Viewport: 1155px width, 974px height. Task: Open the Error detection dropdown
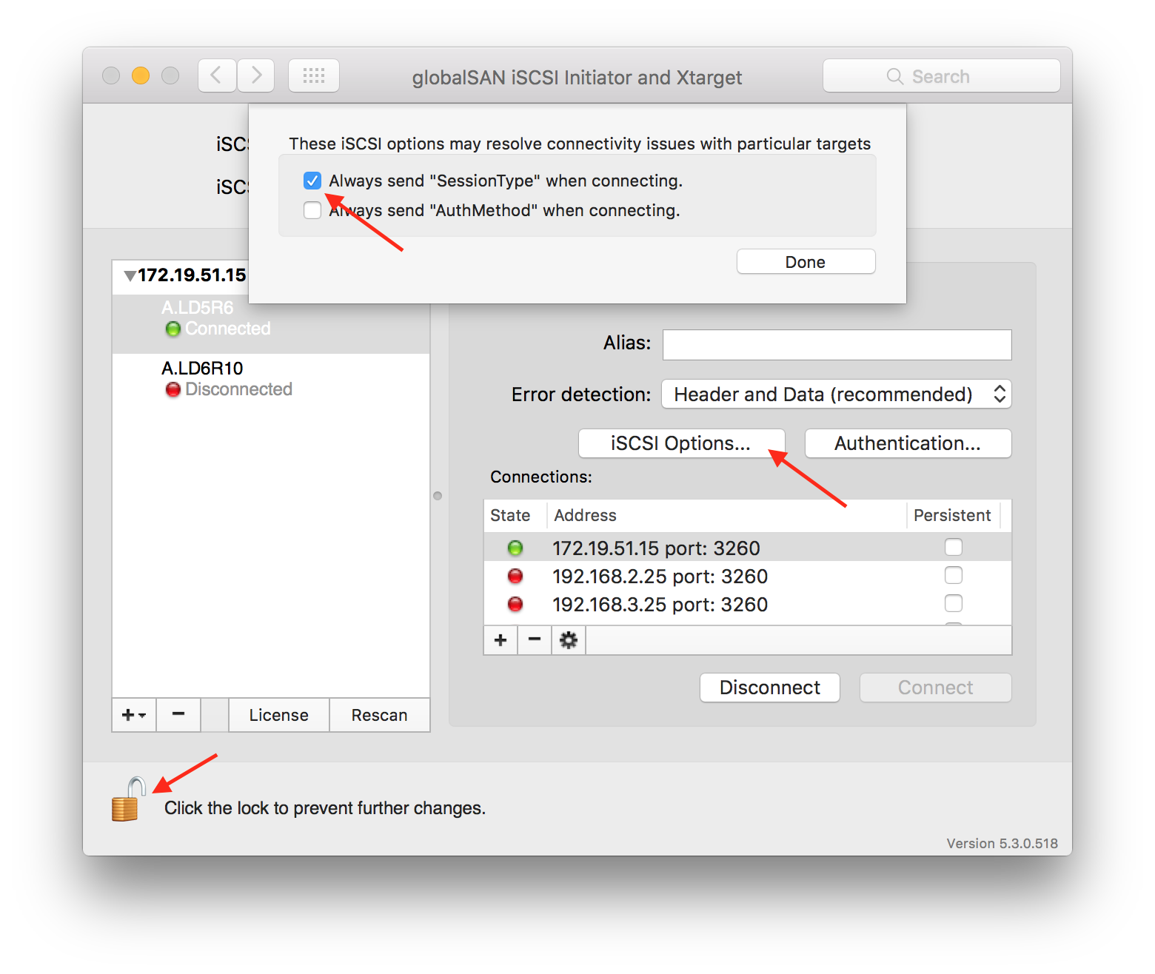pyautogui.click(x=837, y=394)
